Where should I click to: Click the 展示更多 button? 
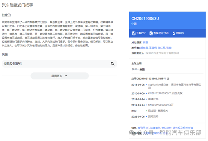[60, 76]
